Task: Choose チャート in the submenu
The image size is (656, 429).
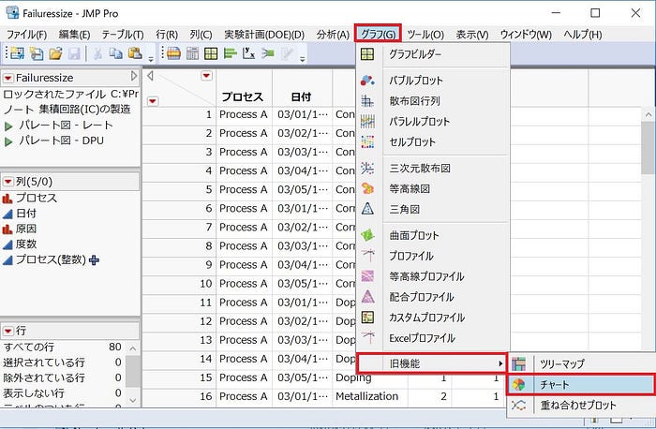Action: pyautogui.click(x=581, y=385)
